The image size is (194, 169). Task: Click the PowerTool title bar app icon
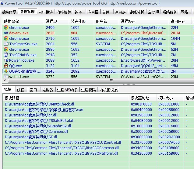click(2, 3)
